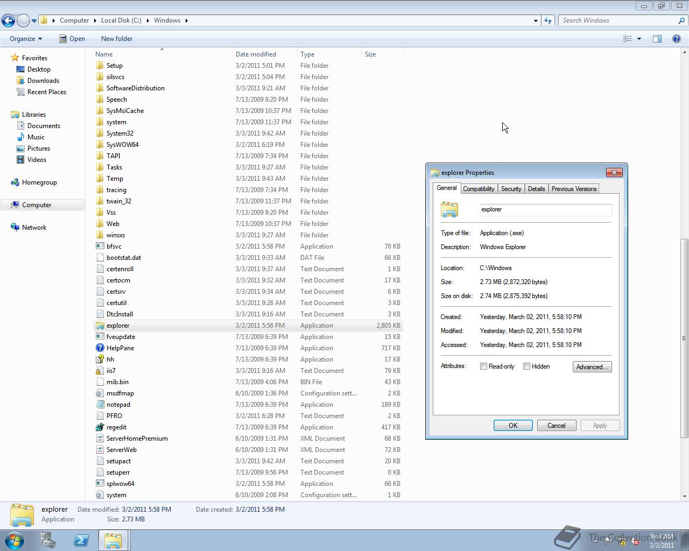Select the General tab

pyautogui.click(x=446, y=188)
